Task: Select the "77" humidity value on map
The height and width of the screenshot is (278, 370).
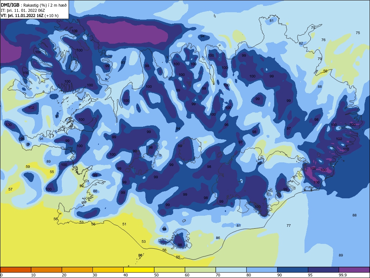Action: [x=288, y=225]
